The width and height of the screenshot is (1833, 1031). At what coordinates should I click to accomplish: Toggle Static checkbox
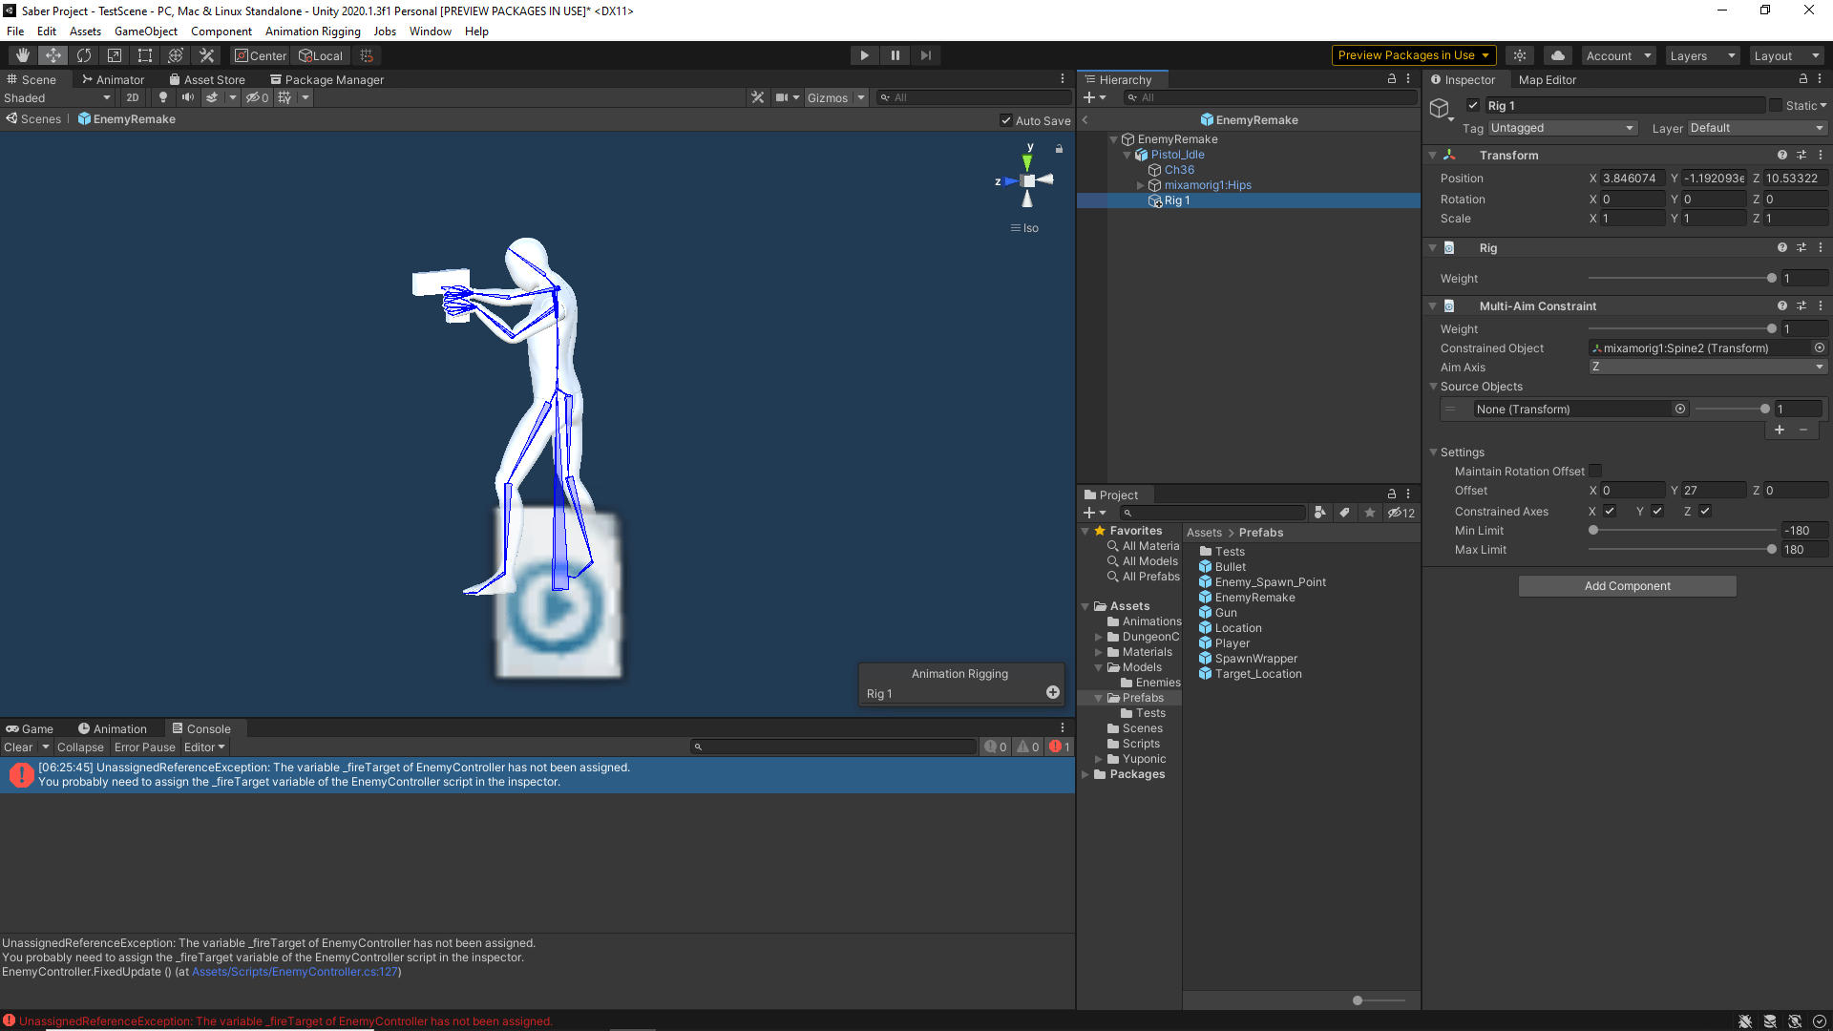[x=1776, y=105]
